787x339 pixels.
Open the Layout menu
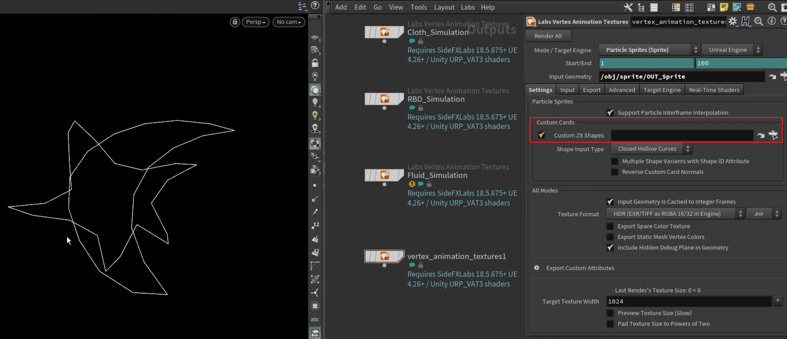click(444, 7)
